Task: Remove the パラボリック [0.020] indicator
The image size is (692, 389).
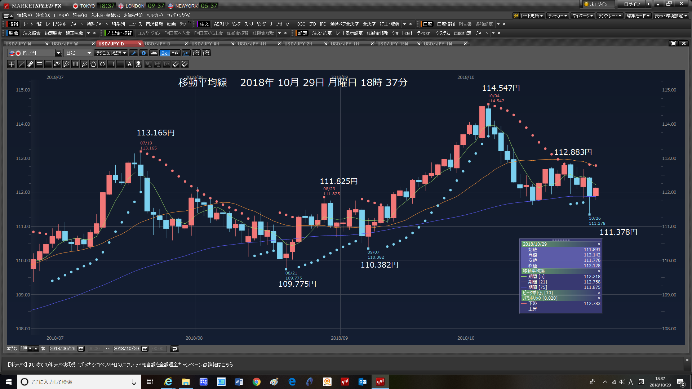Action: (599, 298)
